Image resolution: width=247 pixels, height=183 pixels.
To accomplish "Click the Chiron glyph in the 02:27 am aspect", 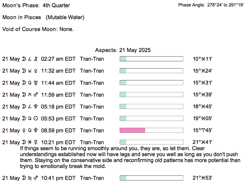I will coord(36,59).
